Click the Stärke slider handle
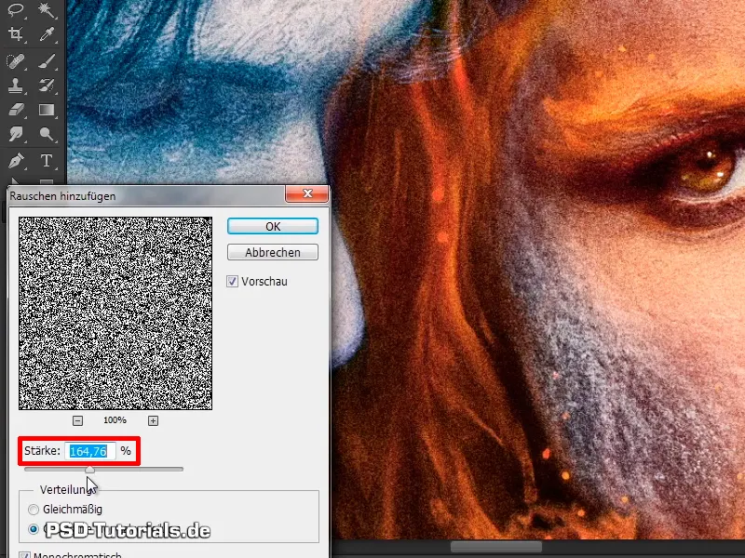The image size is (745, 558). [89, 470]
